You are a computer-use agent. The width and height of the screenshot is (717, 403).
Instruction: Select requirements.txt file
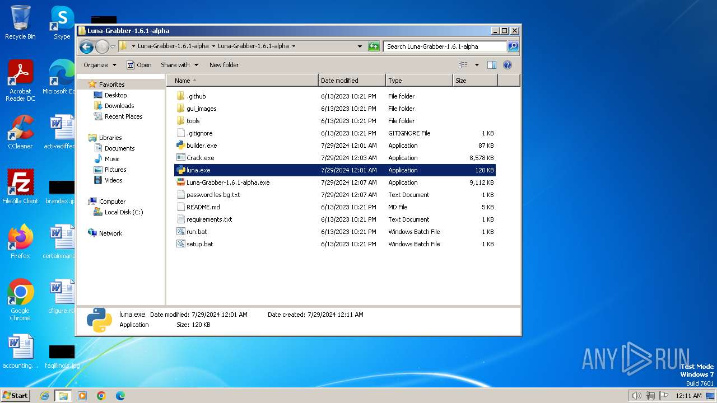tap(209, 219)
